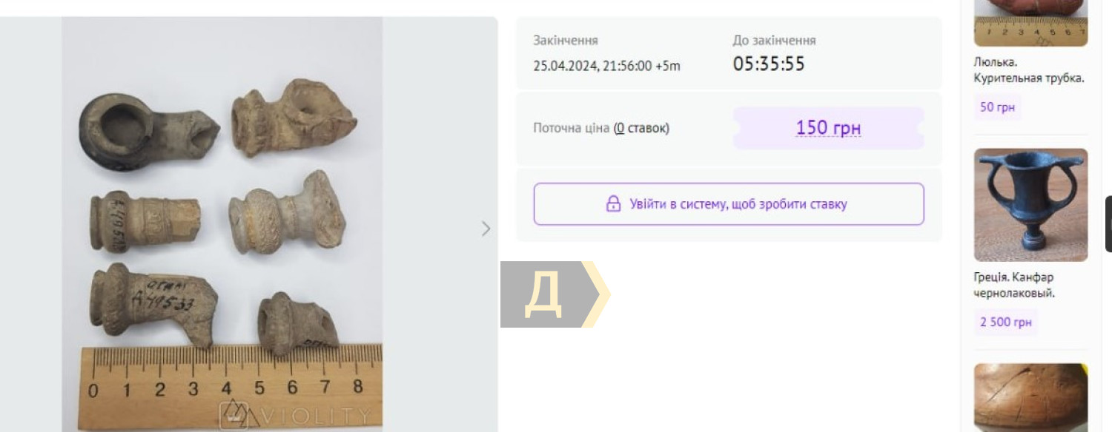Click the Violity watermark logo on the photo

click(x=296, y=414)
